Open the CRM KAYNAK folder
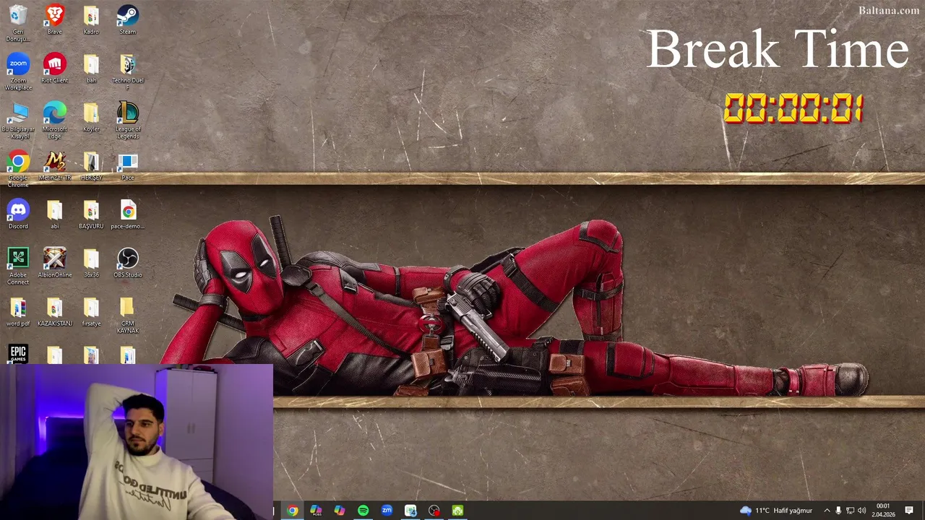This screenshot has width=925, height=520. click(x=128, y=316)
